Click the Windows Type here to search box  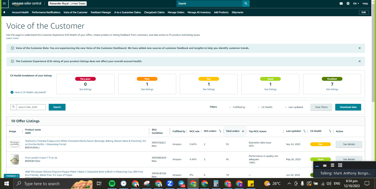coord(53,184)
